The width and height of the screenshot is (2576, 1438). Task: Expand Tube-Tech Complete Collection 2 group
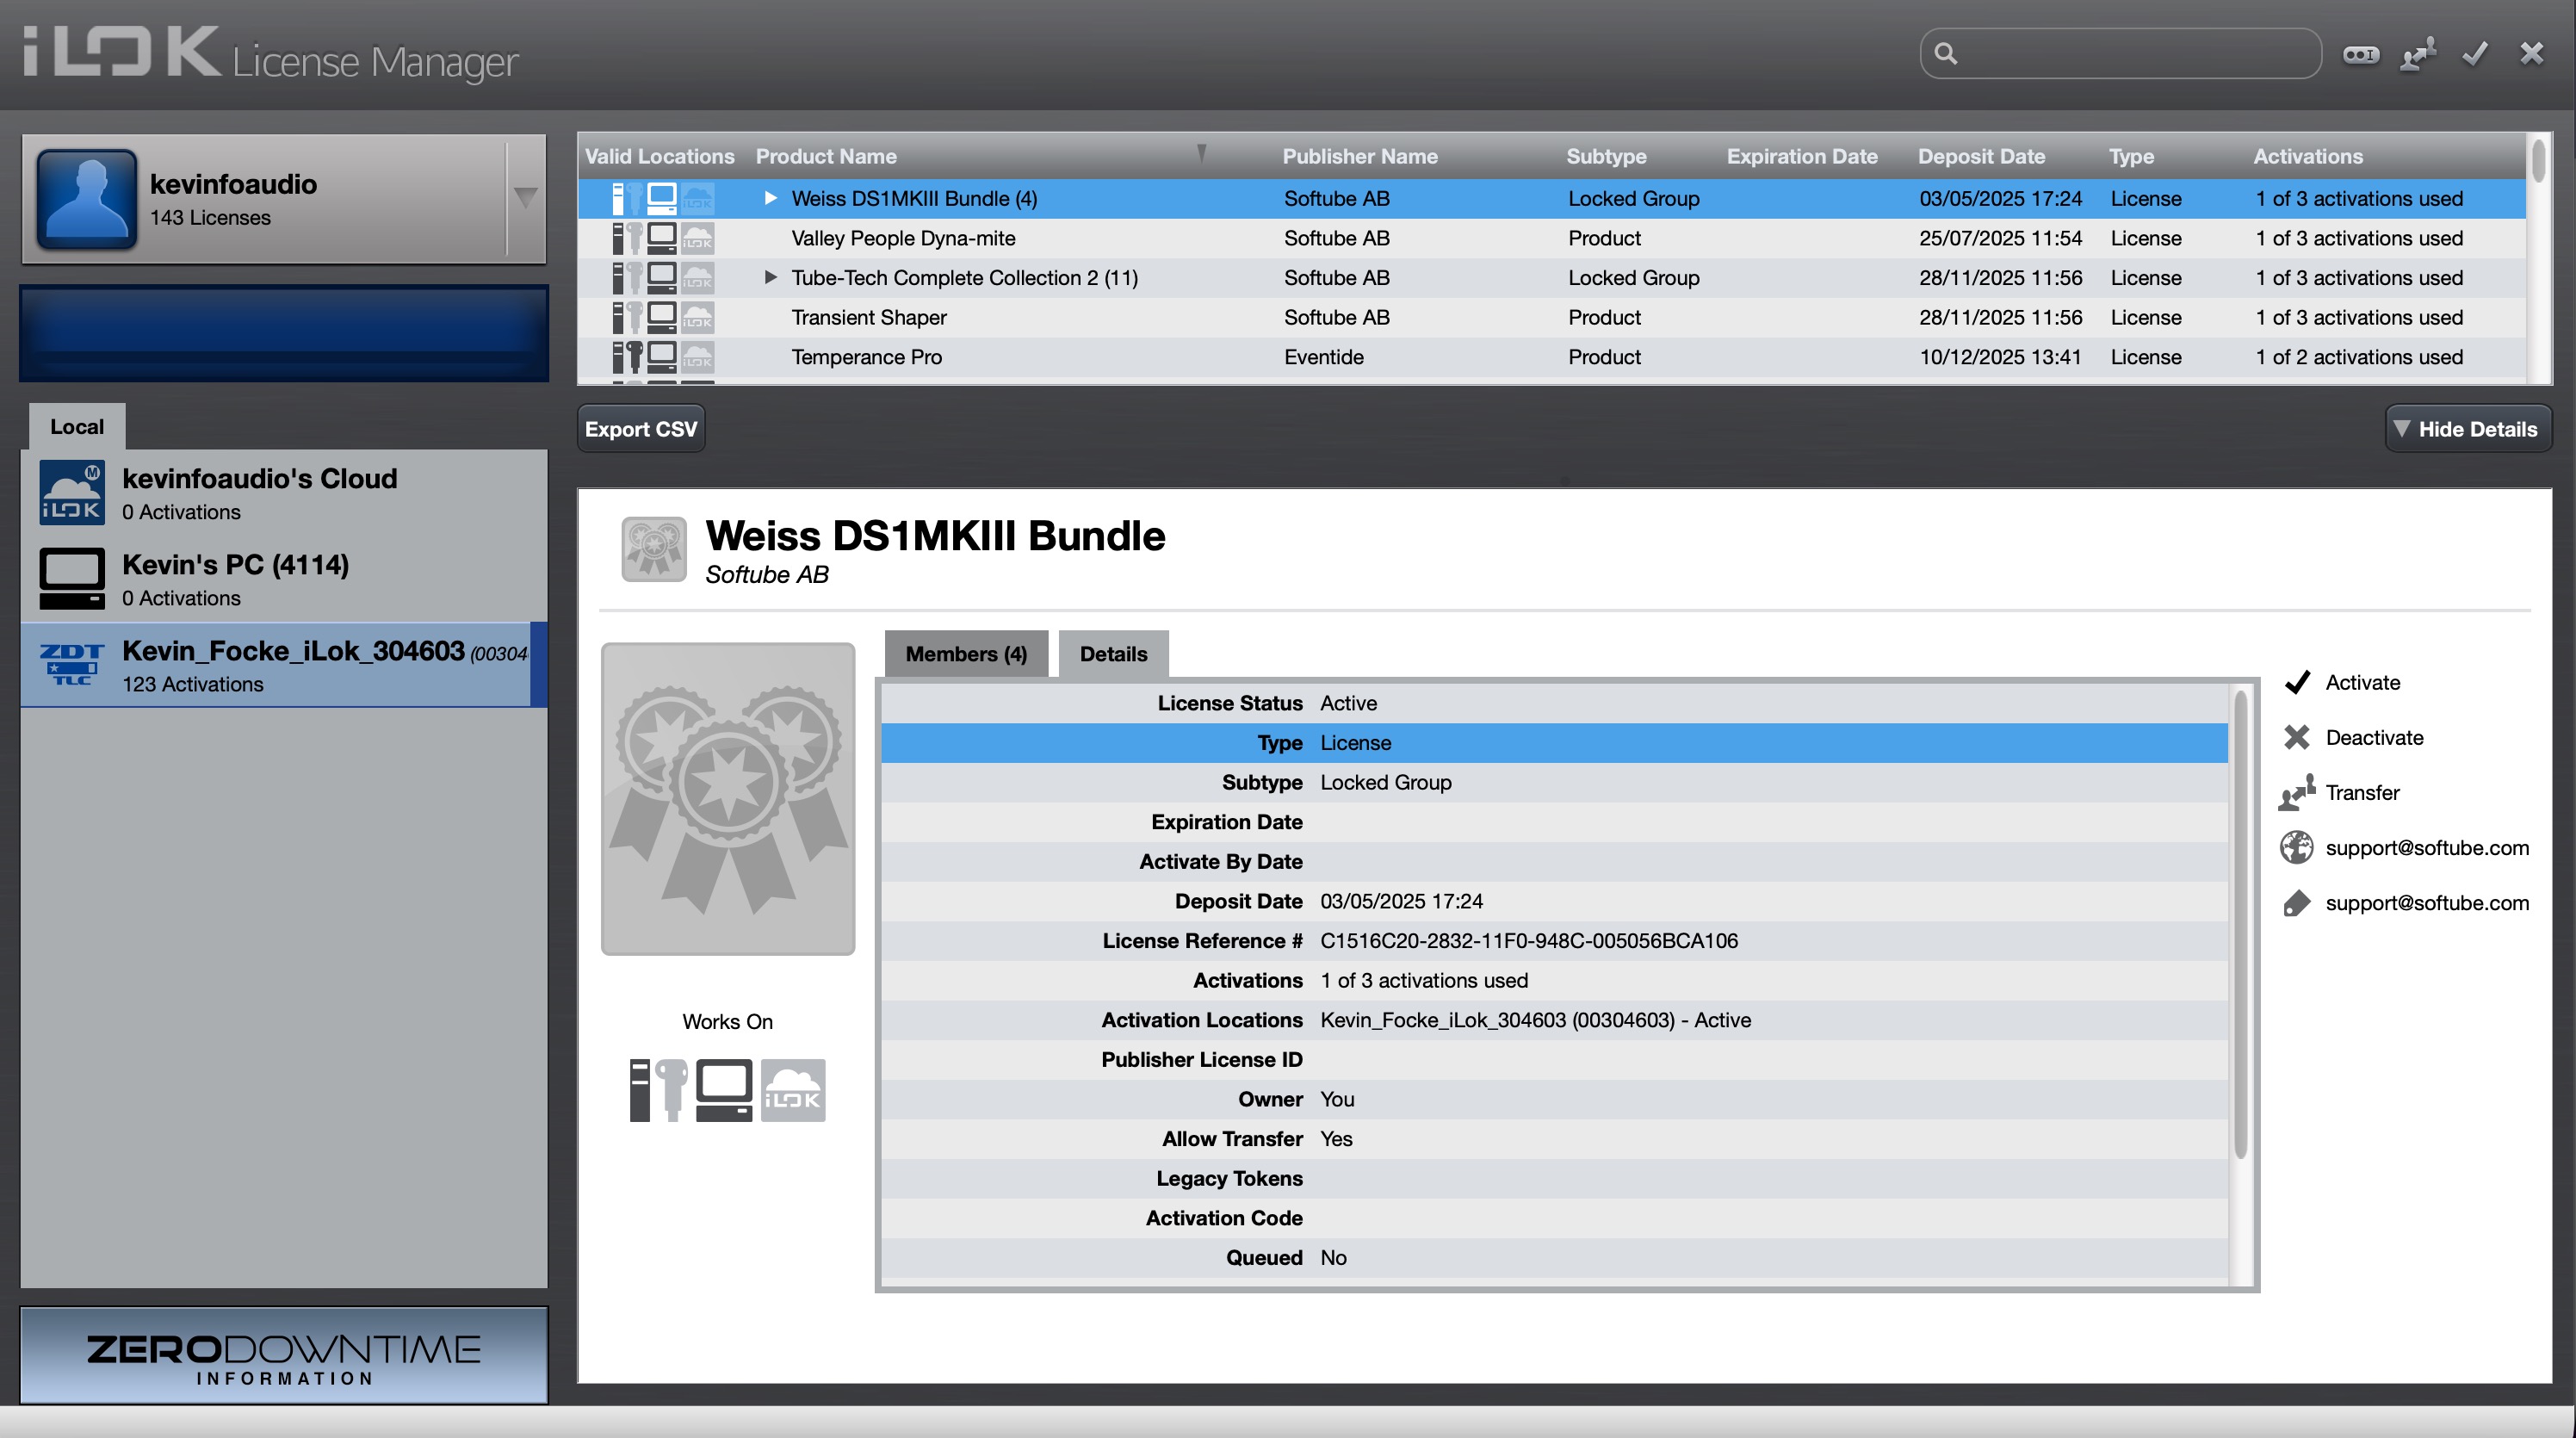[770, 277]
